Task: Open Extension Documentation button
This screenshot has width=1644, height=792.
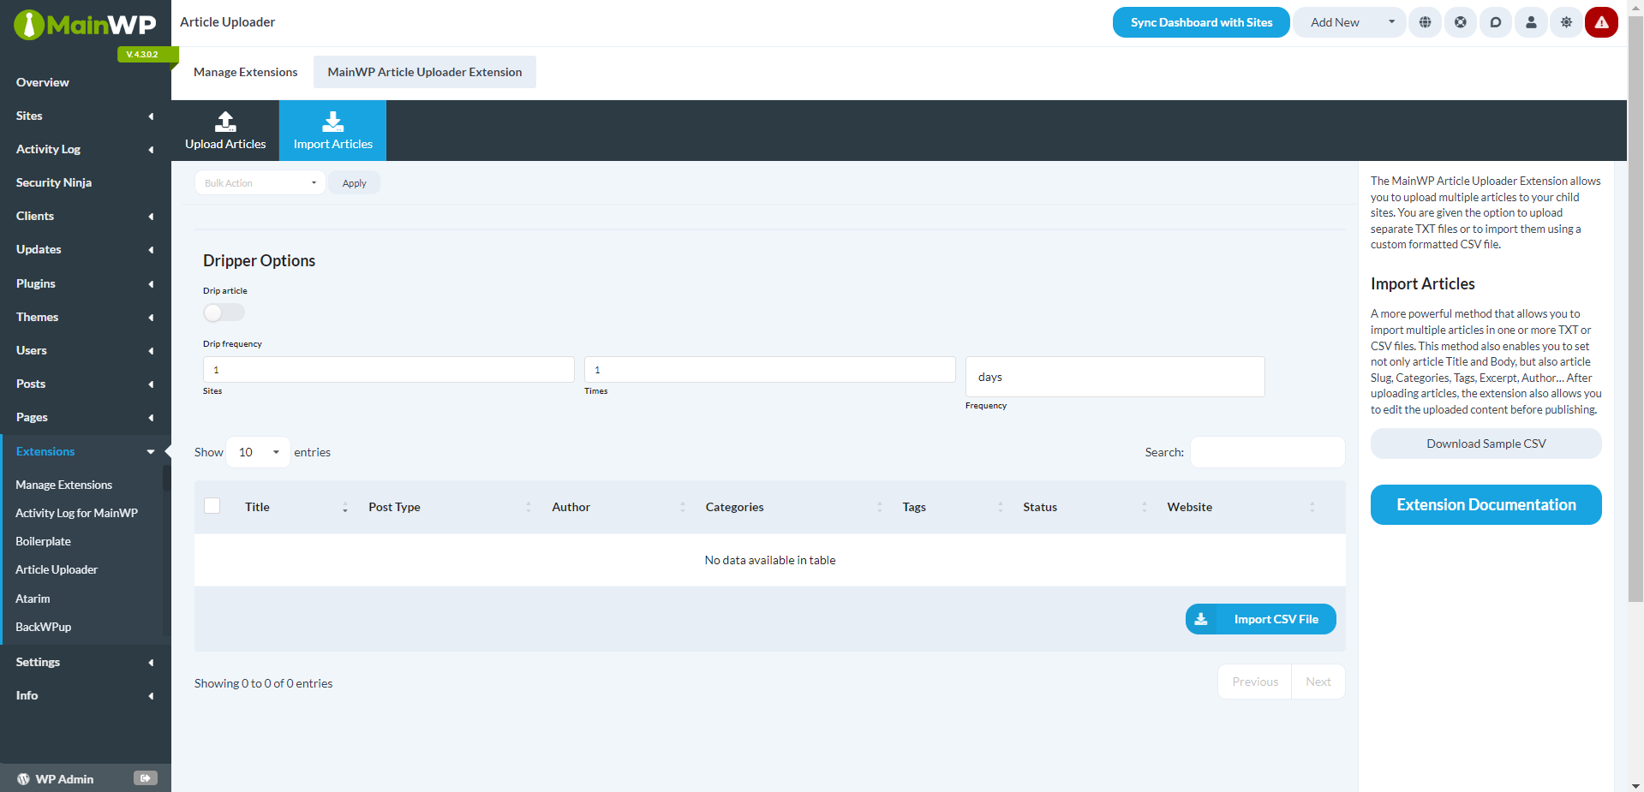Action: (1486, 504)
